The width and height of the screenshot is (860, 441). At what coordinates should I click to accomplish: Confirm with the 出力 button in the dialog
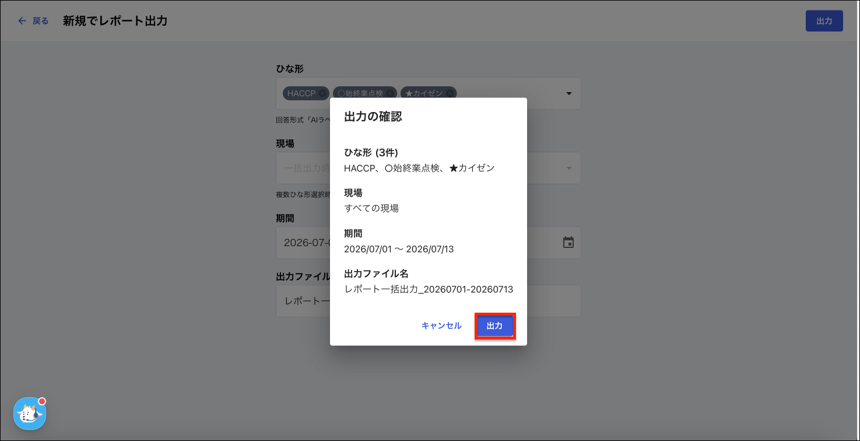(494, 326)
